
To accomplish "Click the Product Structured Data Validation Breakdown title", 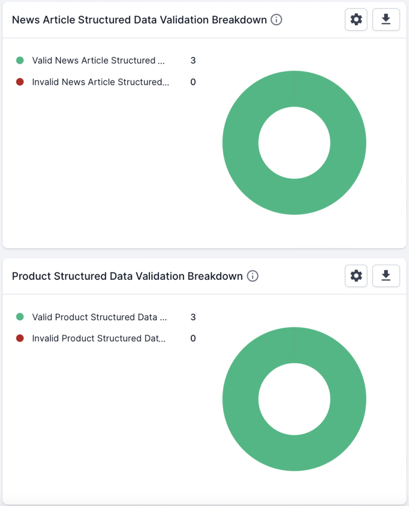I will [127, 276].
